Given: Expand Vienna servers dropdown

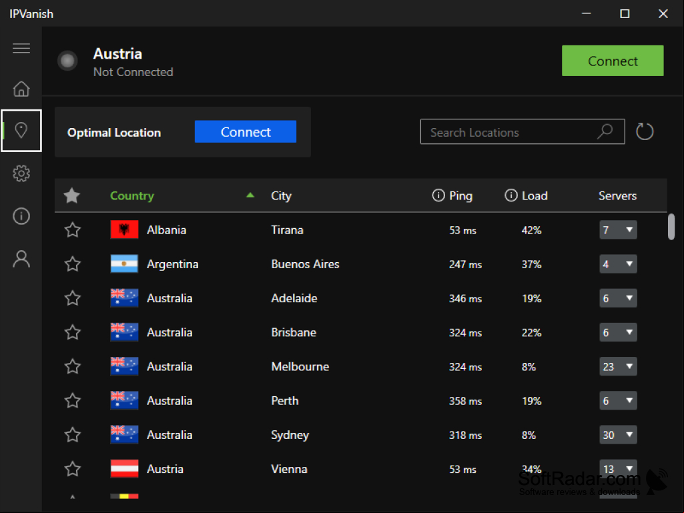Looking at the screenshot, I should pos(618,468).
